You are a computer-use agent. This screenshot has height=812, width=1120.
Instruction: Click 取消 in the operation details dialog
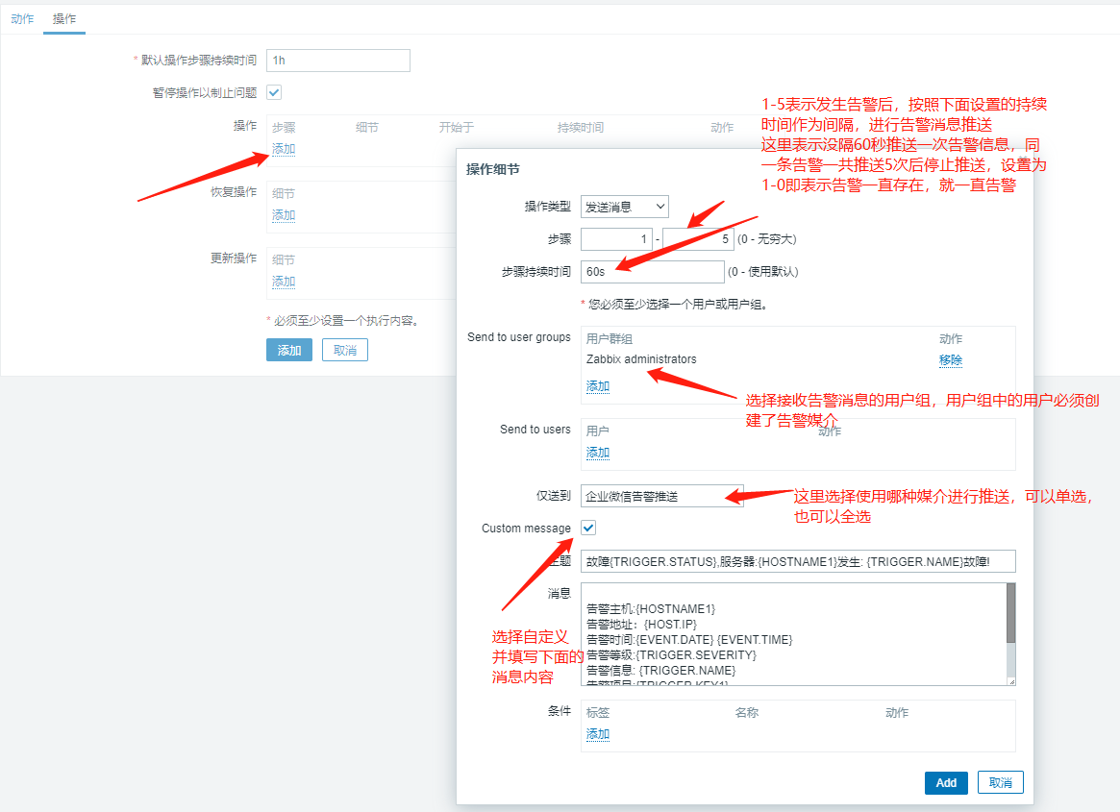tap(1000, 782)
